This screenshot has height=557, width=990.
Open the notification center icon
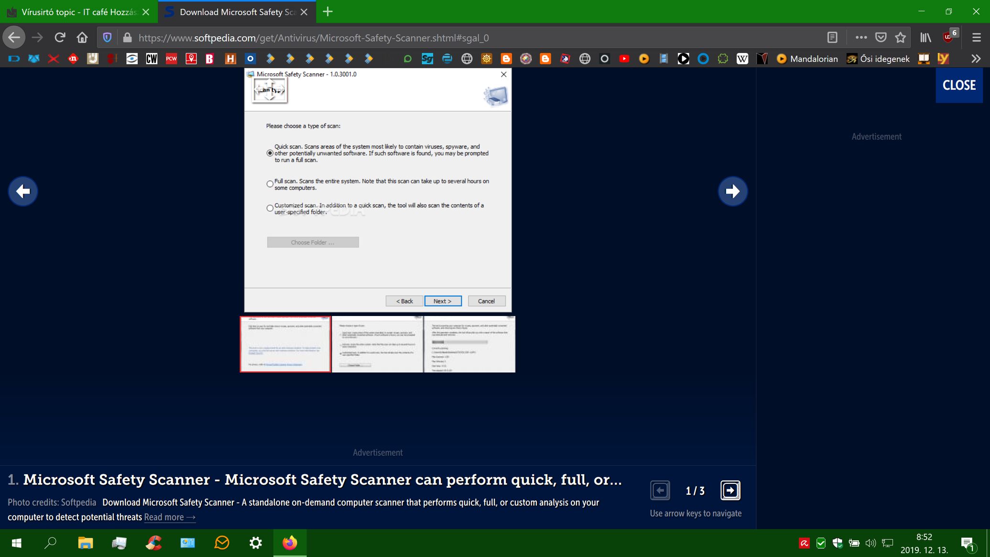[967, 543]
